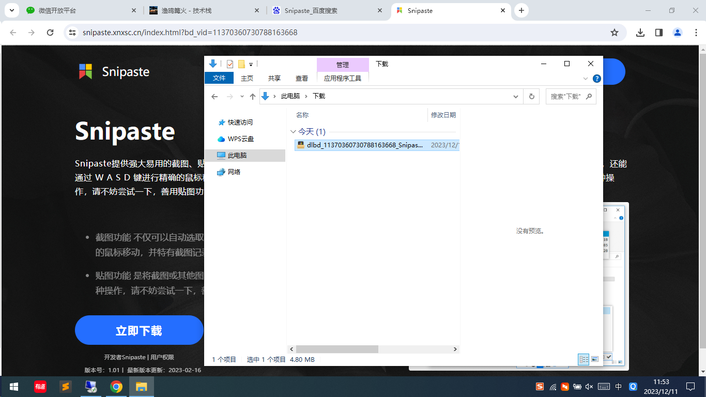The image size is (706, 397).
Task: Open the 文件 menu in Explorer
Action: [x=219, y=78]
